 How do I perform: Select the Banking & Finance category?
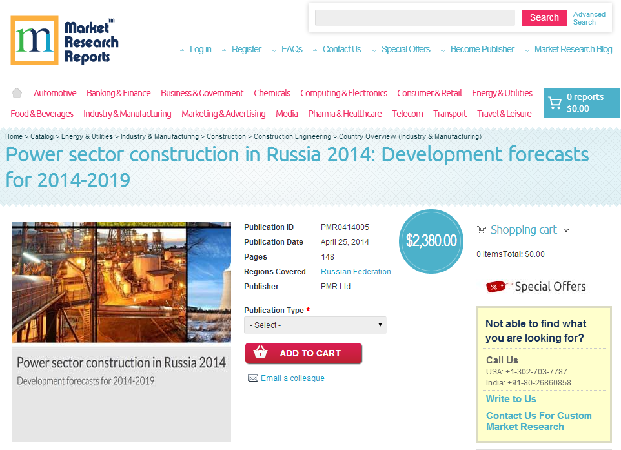118,93
